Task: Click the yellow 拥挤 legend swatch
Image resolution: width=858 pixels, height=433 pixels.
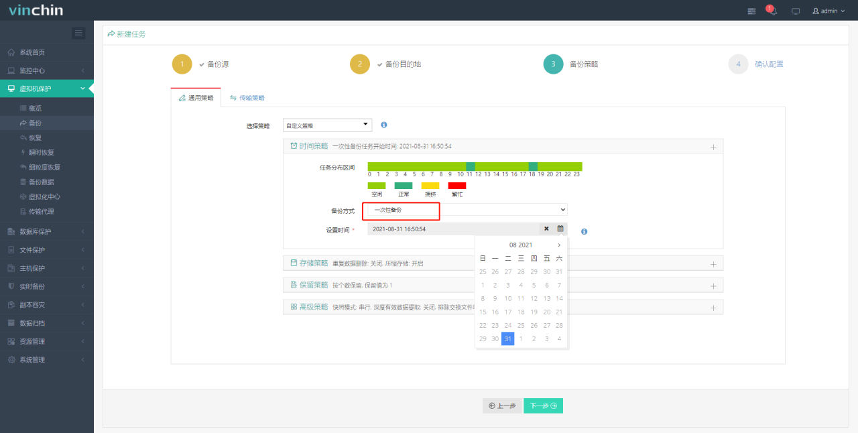Action: [430, 185]
